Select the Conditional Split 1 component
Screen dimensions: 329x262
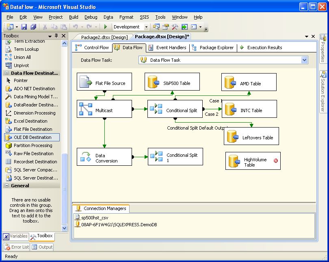175,157
